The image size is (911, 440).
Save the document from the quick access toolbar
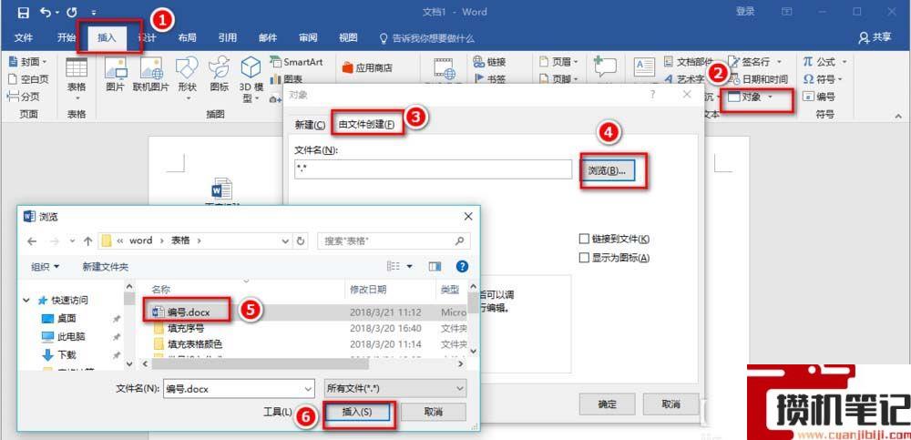click(24, 12)
